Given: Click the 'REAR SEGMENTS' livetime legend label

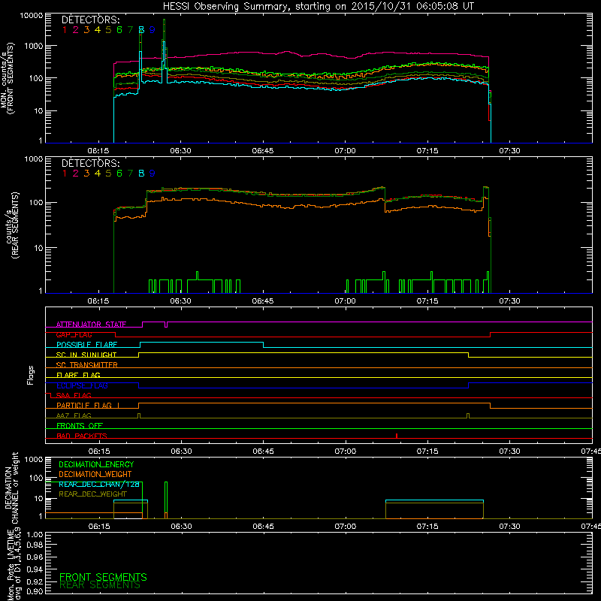Looking at the screenshot, I should (x=100, y=585).
